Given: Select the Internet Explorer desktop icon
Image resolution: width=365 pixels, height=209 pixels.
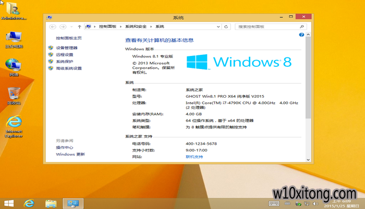Looking at the screenshot, I should tap(14, 126).
